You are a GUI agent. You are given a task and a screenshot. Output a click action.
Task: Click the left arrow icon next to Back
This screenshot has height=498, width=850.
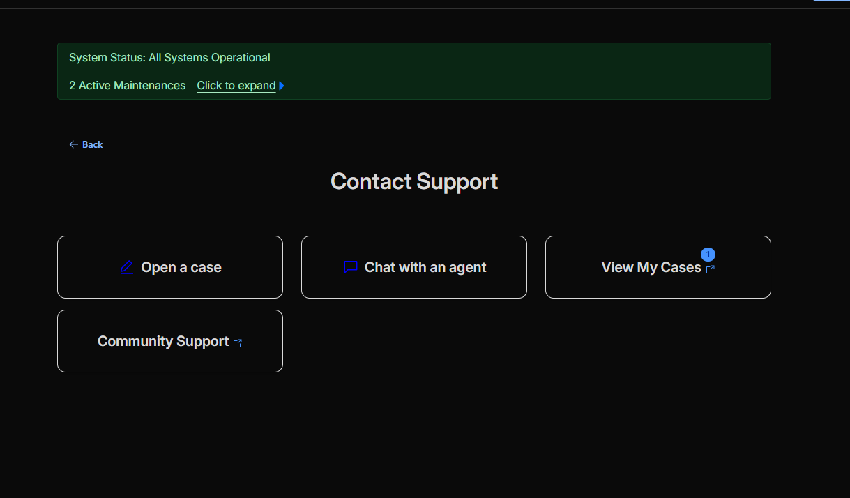click(74, 144)
